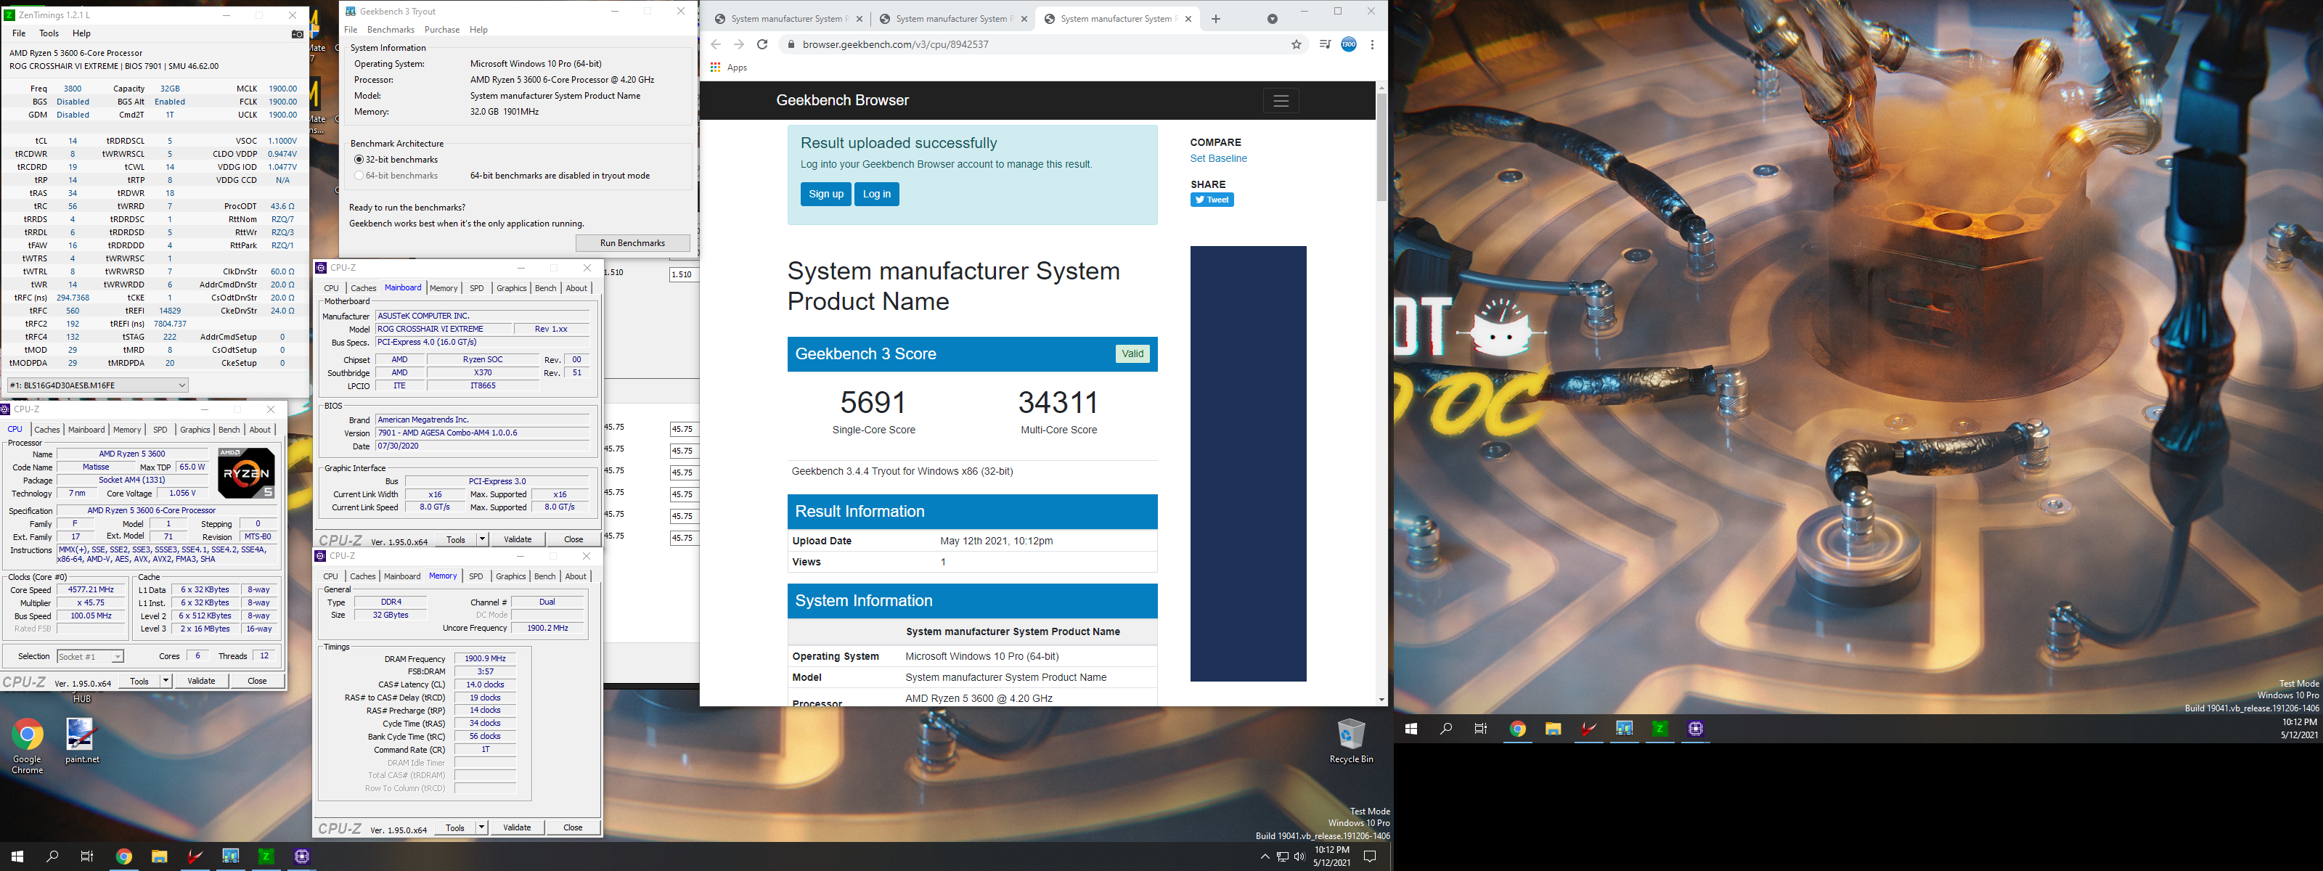The height and width of the screenshot is (871, 2323).
Task: View site info via the address bar lock
Action: coord(790,44)
